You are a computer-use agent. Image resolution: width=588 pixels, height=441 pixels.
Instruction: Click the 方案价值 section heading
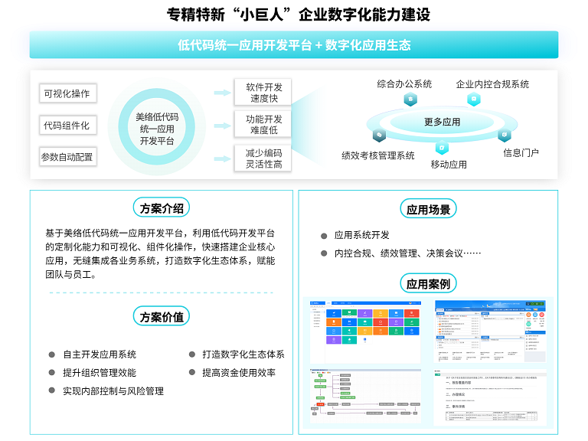coord(161,316)
